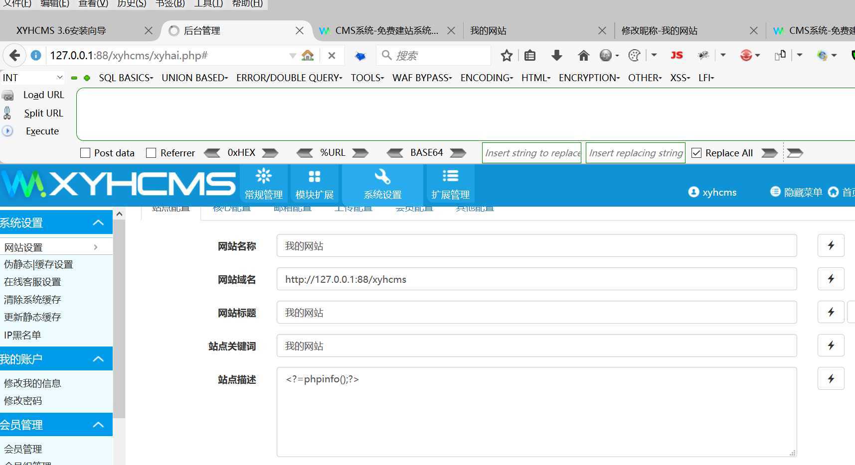Click the green plus icon in HackBar
This screenshot has height=465, width=855.
[x=87, y=78]
